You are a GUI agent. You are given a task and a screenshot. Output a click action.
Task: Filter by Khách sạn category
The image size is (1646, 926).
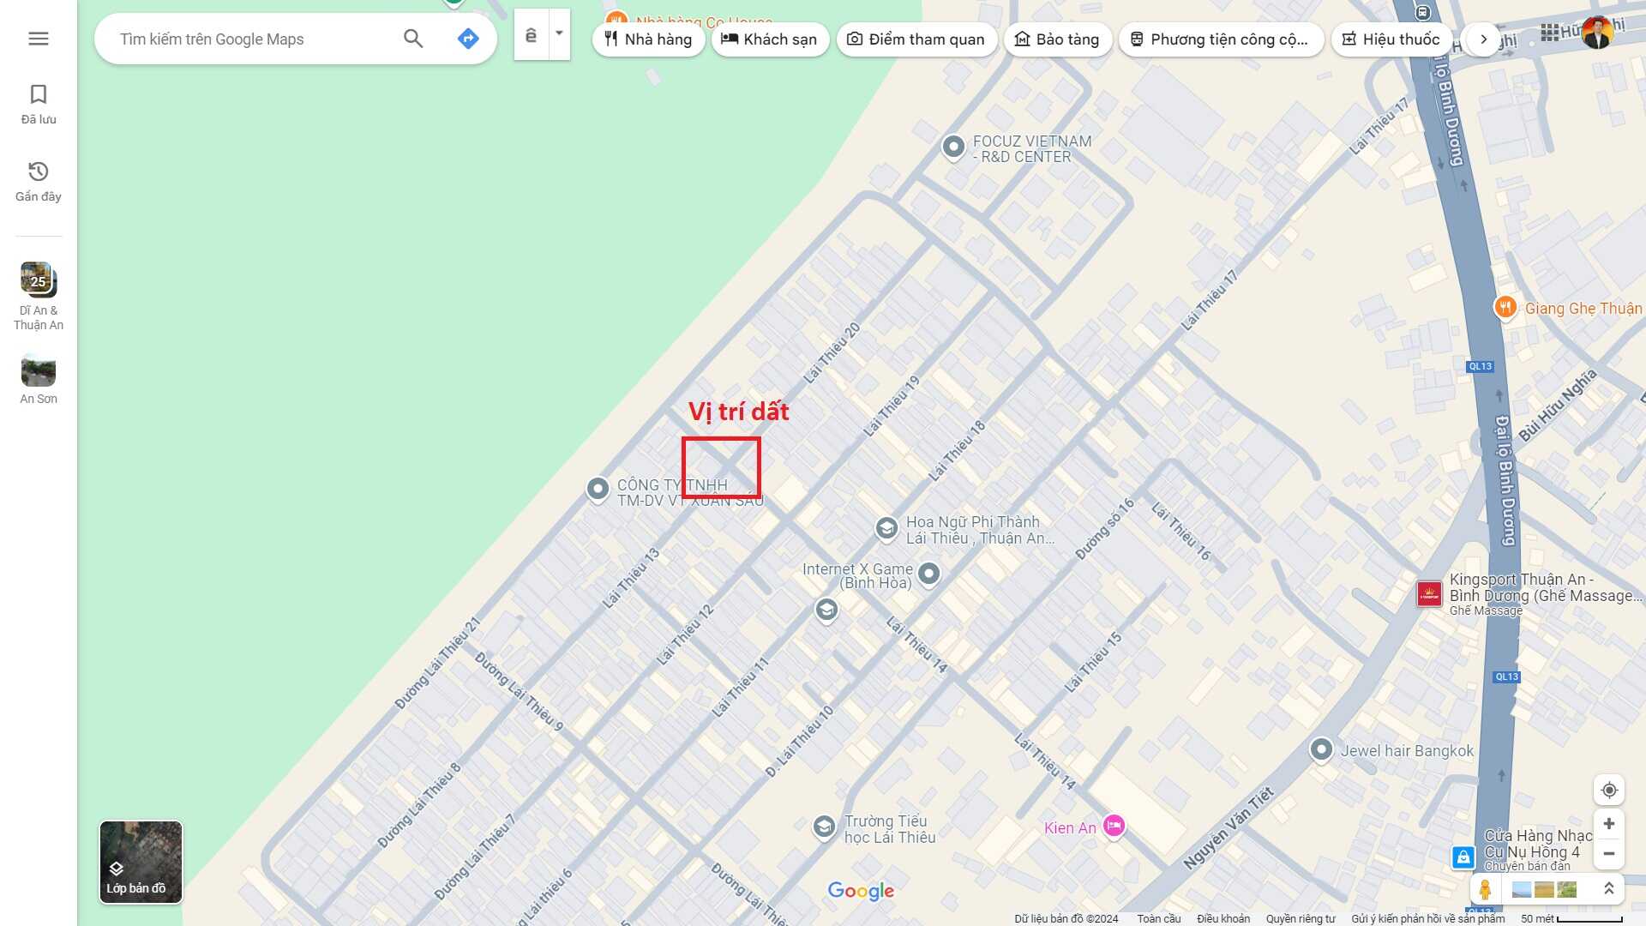(770, 39)
